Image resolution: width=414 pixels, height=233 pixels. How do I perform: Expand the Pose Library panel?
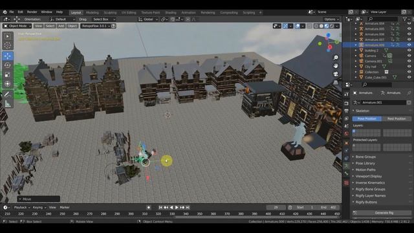click(x=365, y=163)
